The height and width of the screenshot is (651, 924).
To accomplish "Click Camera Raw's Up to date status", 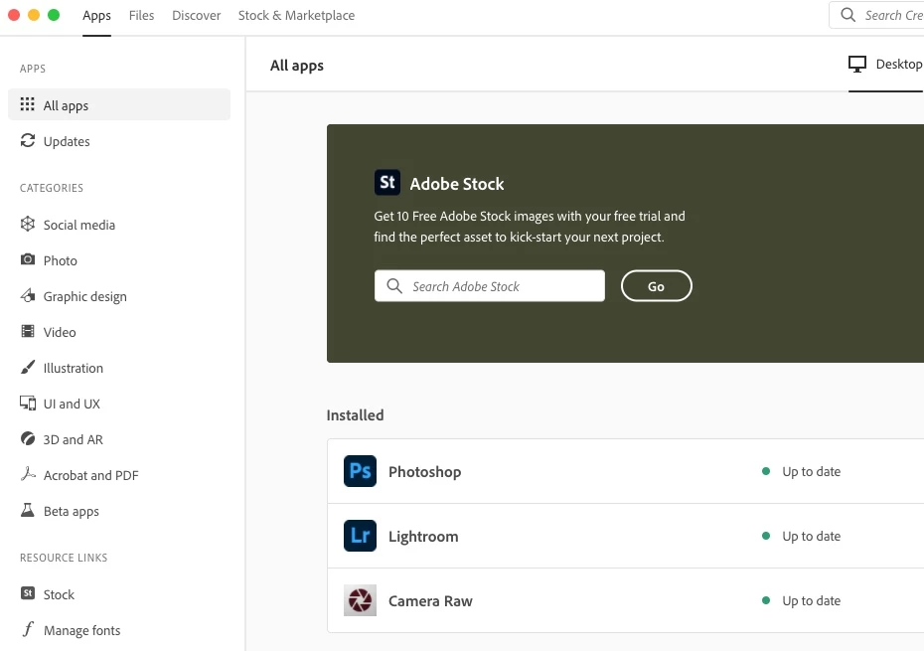I will click(x=811, y=600).
